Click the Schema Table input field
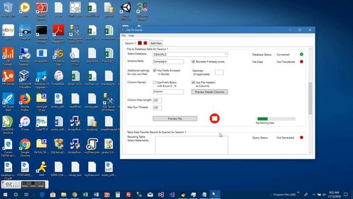The height and width of the screenshot is (199, 353). [168, 61]
